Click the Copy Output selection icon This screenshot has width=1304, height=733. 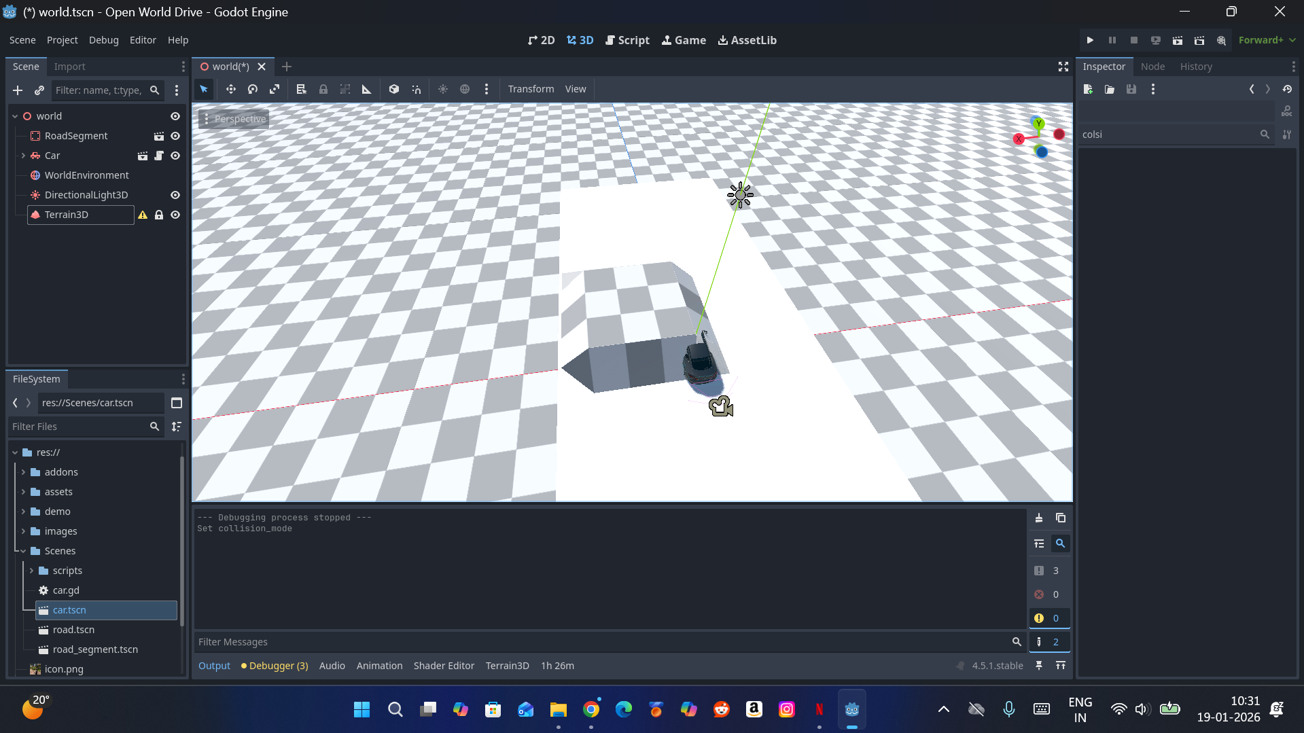click(x=1060, y=518)
